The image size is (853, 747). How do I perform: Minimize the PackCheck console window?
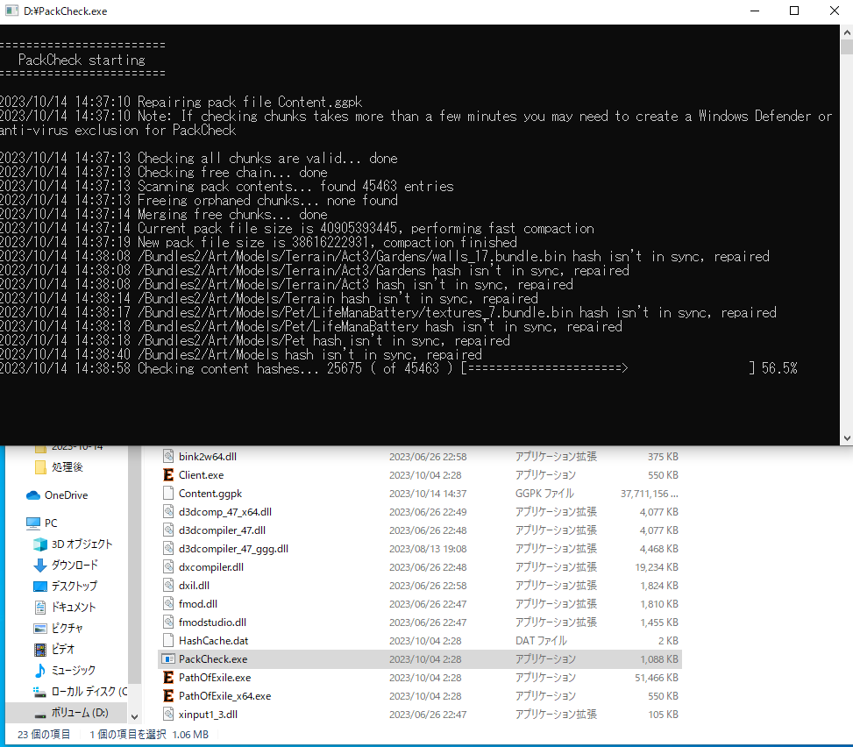point(755,11)
